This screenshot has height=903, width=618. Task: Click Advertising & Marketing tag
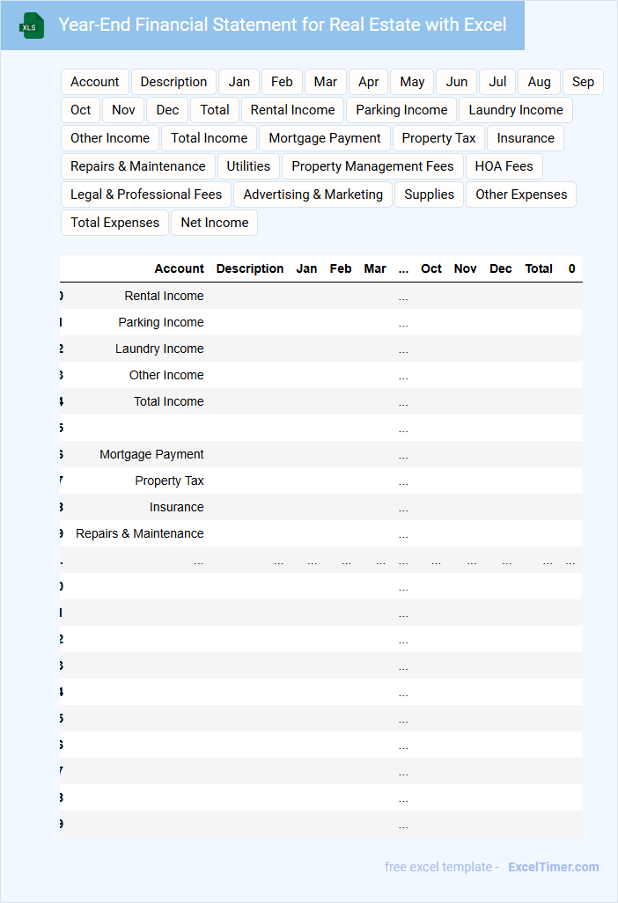(313, 195)
